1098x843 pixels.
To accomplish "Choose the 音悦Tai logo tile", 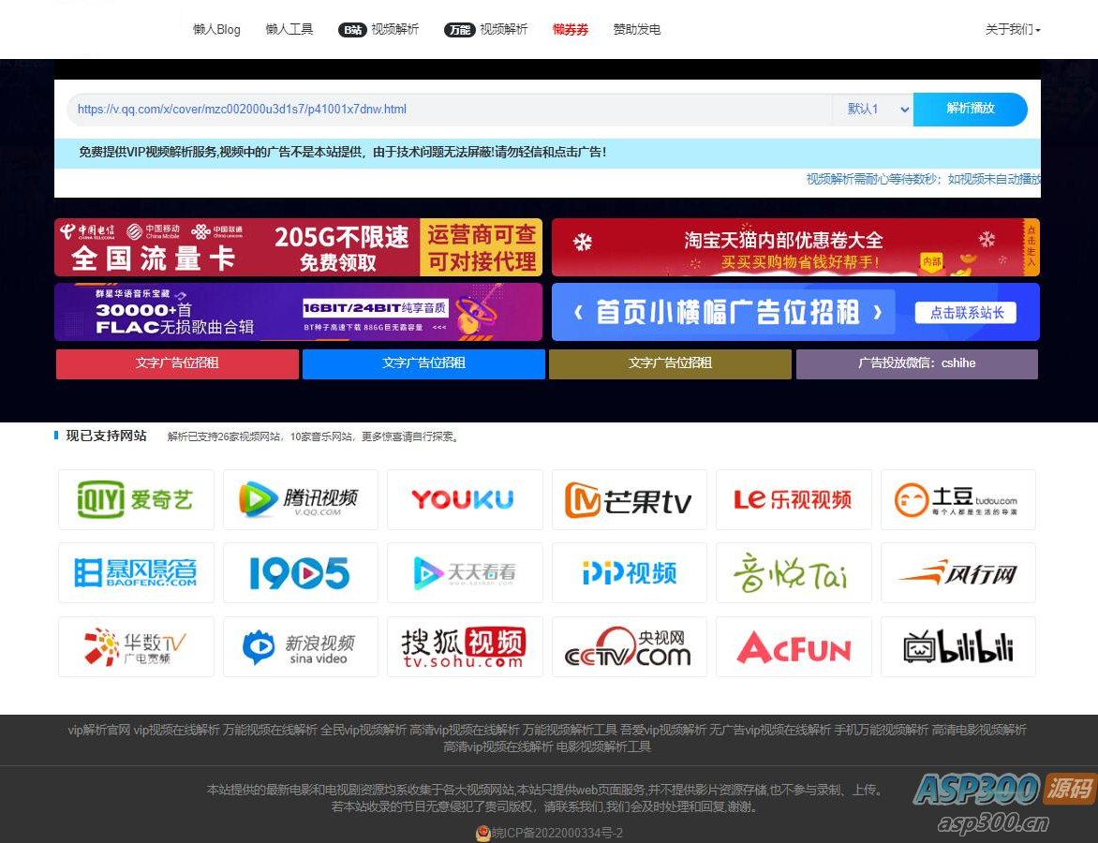I will (794, 572).
